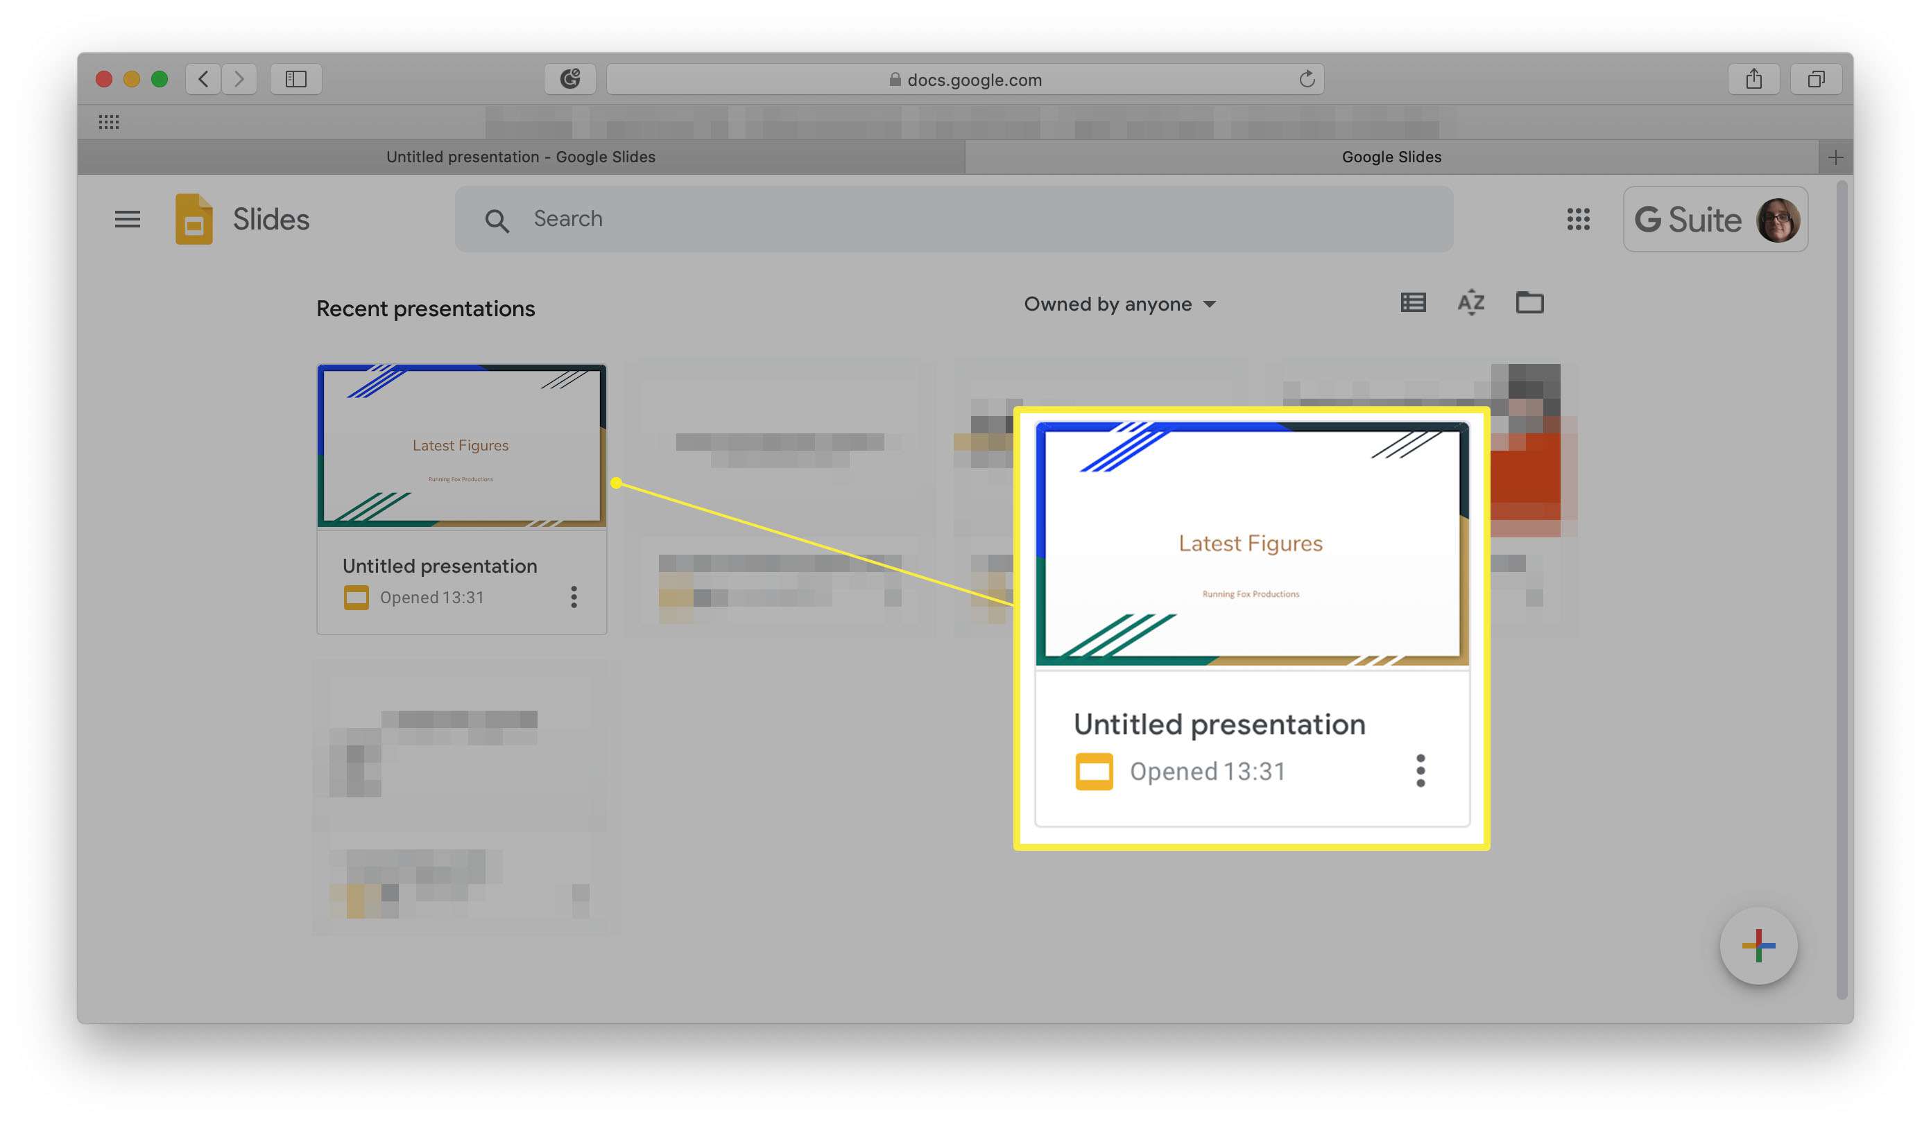Open the Google apps grid menu
Viewport: 1931px width, 1126px height.
pos(1579,217)
